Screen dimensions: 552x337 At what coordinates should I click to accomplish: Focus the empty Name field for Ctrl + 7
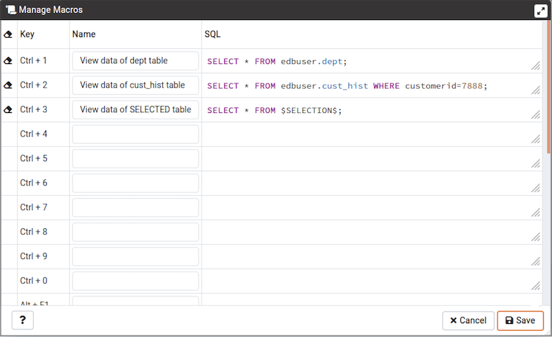[135, 207]
